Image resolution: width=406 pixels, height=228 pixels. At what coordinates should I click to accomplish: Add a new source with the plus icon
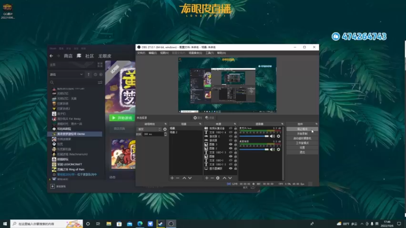tap(207, 178)
